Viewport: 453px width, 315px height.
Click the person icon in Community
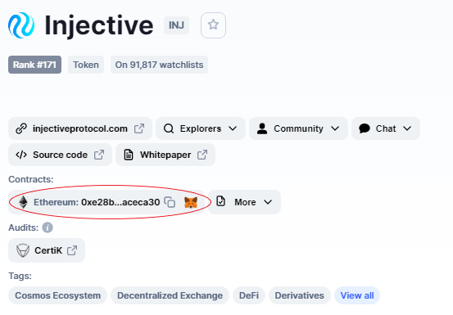click(262, 128)
